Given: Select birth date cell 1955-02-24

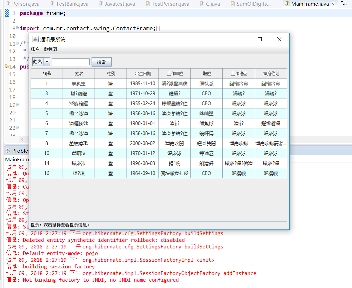Looking at the screenshot, I should tap(143, 103).
